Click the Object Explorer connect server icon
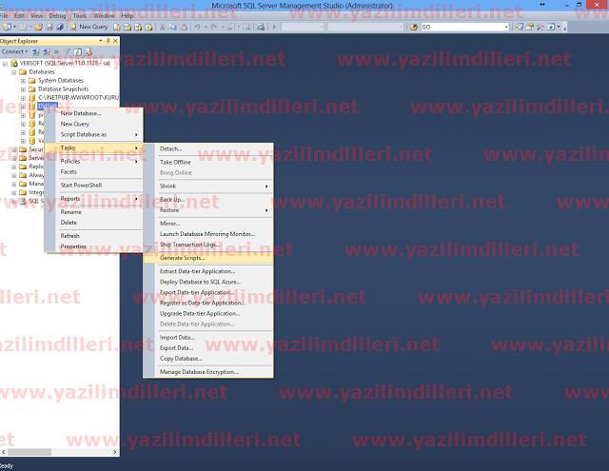This screenshot has width=609, height=471. [x=36, y=51]
